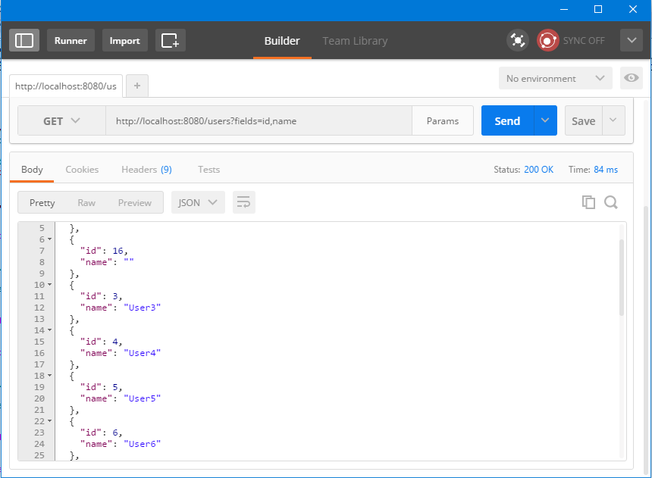Select Pretty response view
Viewport: 652px width, 478px height.
(x=42, y=202)
